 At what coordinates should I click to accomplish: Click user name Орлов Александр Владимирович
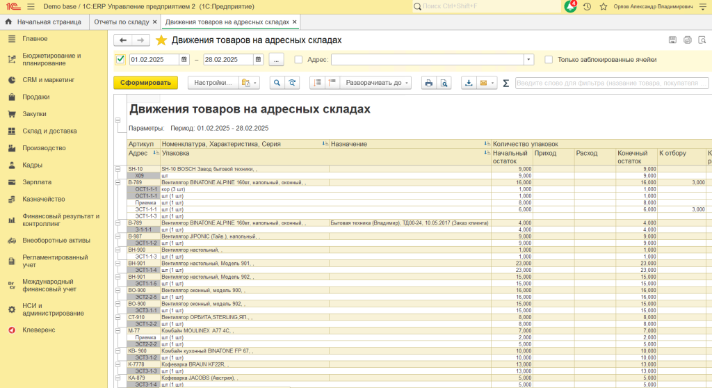[653, 6]
